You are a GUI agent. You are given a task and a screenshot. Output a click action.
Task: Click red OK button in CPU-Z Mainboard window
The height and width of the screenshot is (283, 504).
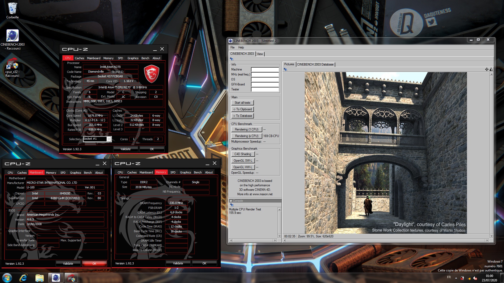pyautogui.click(x=94, y=264)
